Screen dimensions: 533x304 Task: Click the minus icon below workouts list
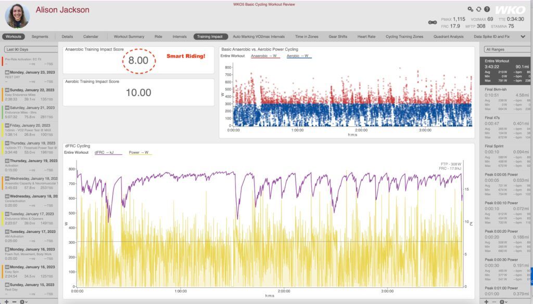[14, 301]
